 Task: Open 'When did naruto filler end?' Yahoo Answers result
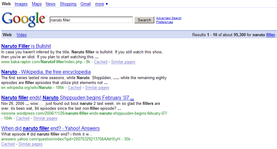click(50, 128)
